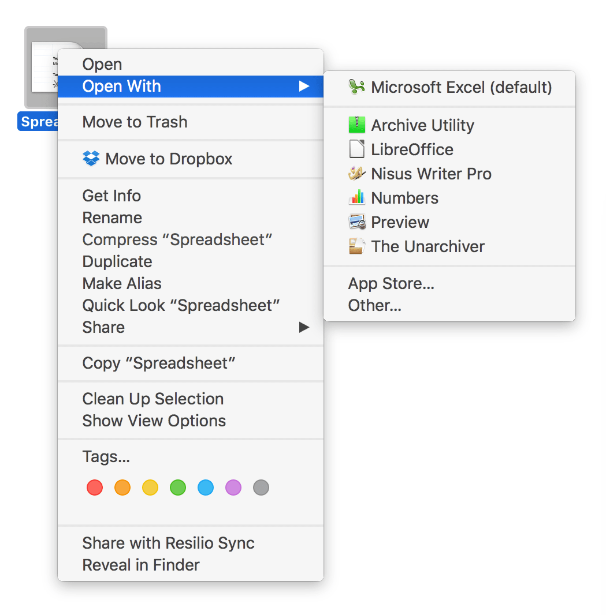Choose Copy “Spreadsheet”
The height and width of the screenshot is (615, 606).
(191, 363)
